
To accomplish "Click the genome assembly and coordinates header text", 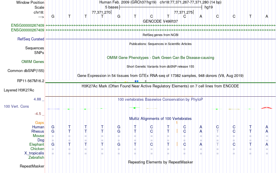I will coord(160,2).
